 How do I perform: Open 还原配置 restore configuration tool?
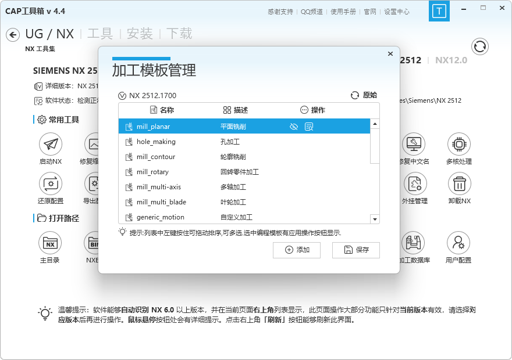[x=51, y=183]
